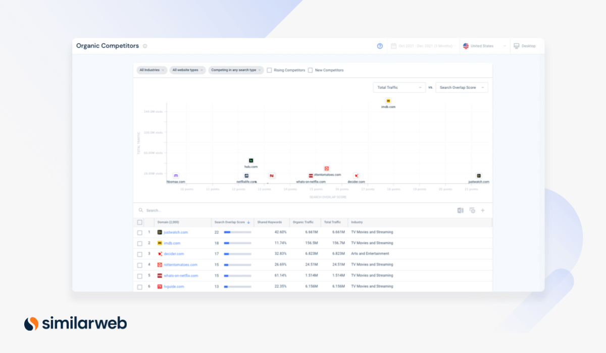Check the box for rottentomatoes.com row
This screenshot has height=353, width=606.
click(140, 265)
